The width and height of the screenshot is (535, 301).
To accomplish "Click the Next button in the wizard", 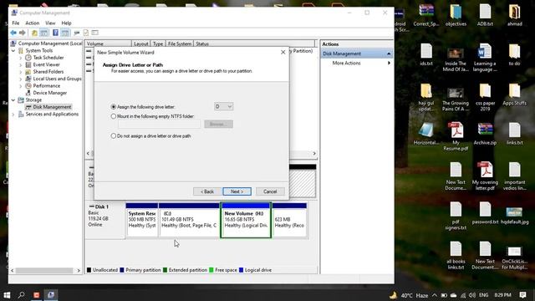I will [237, 191].
